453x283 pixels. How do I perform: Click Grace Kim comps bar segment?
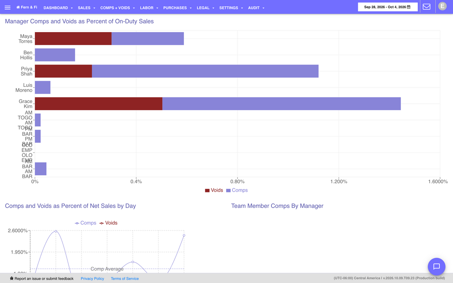coord(282,103)
